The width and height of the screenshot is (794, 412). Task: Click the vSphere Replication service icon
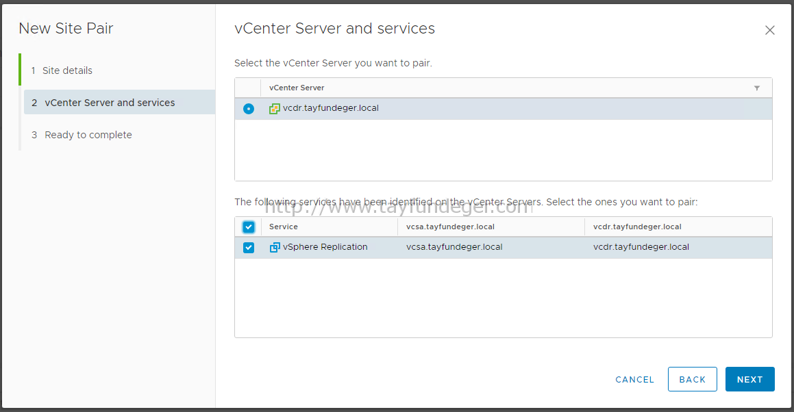click(x=275, y=247)
